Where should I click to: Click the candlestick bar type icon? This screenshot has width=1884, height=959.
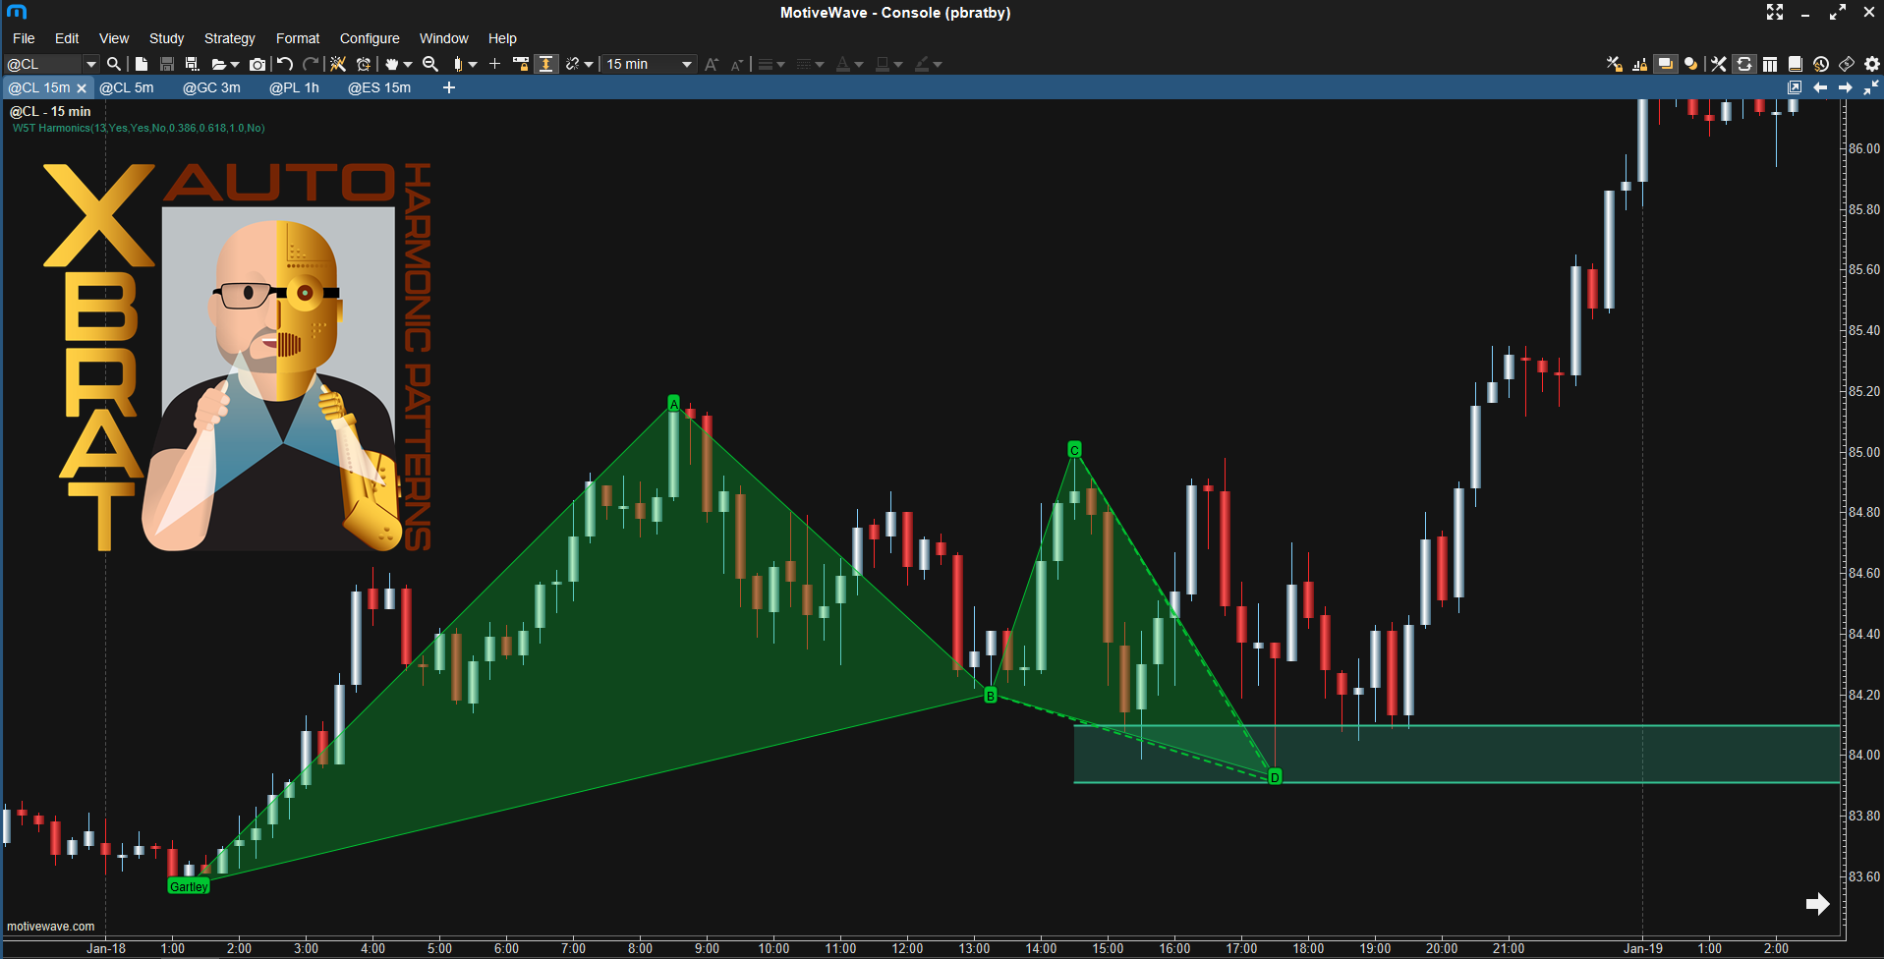coord(458,64)
